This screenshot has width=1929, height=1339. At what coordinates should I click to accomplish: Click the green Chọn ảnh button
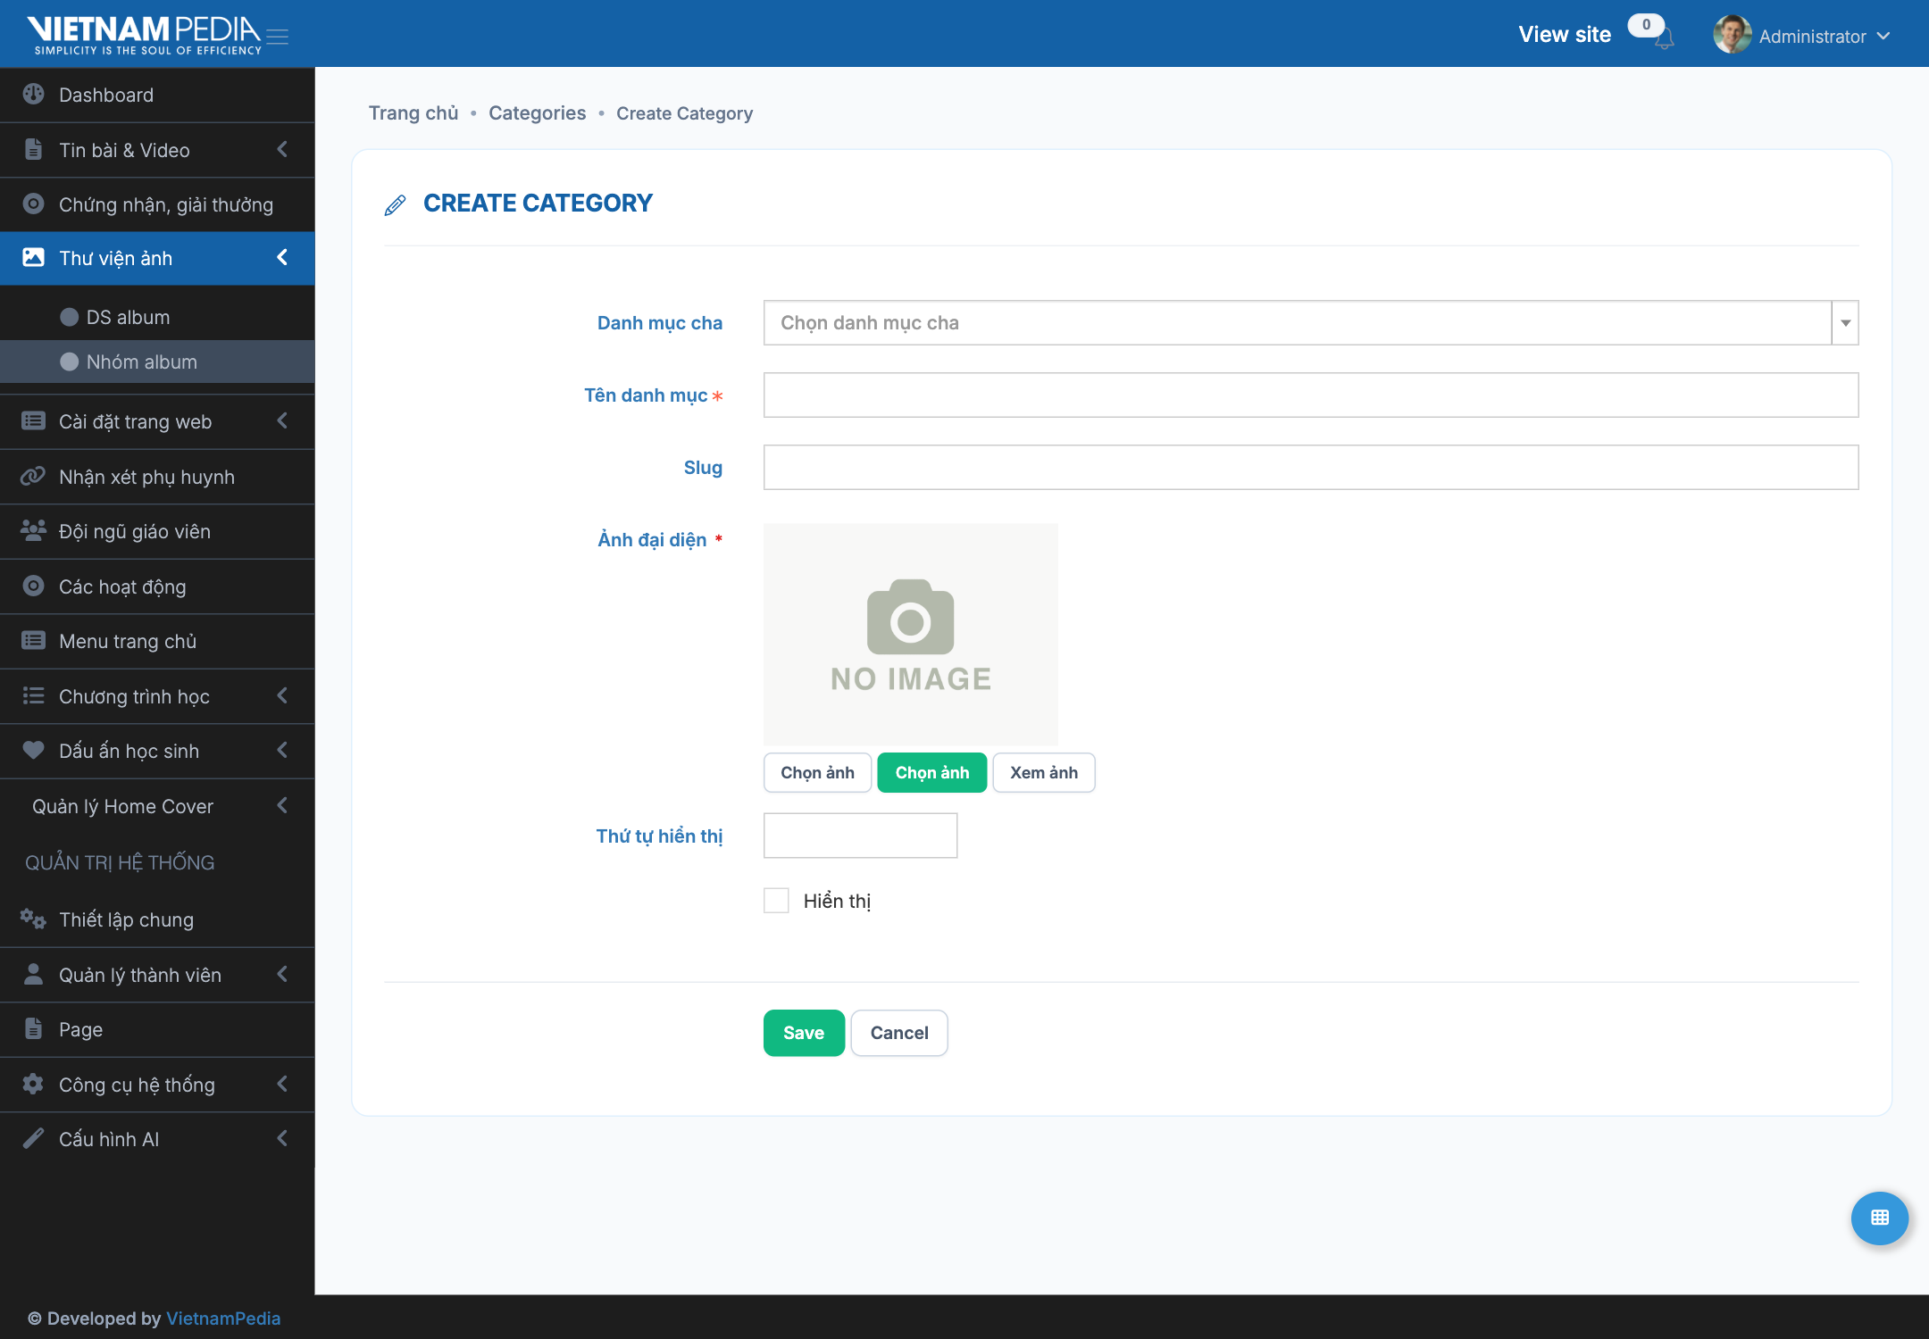[x=931, y=772]
